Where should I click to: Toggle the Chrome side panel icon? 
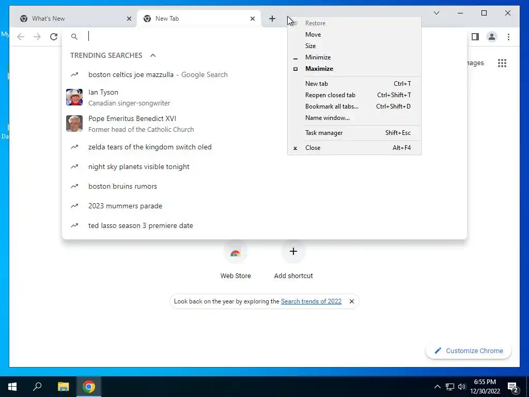coord(475,37)
